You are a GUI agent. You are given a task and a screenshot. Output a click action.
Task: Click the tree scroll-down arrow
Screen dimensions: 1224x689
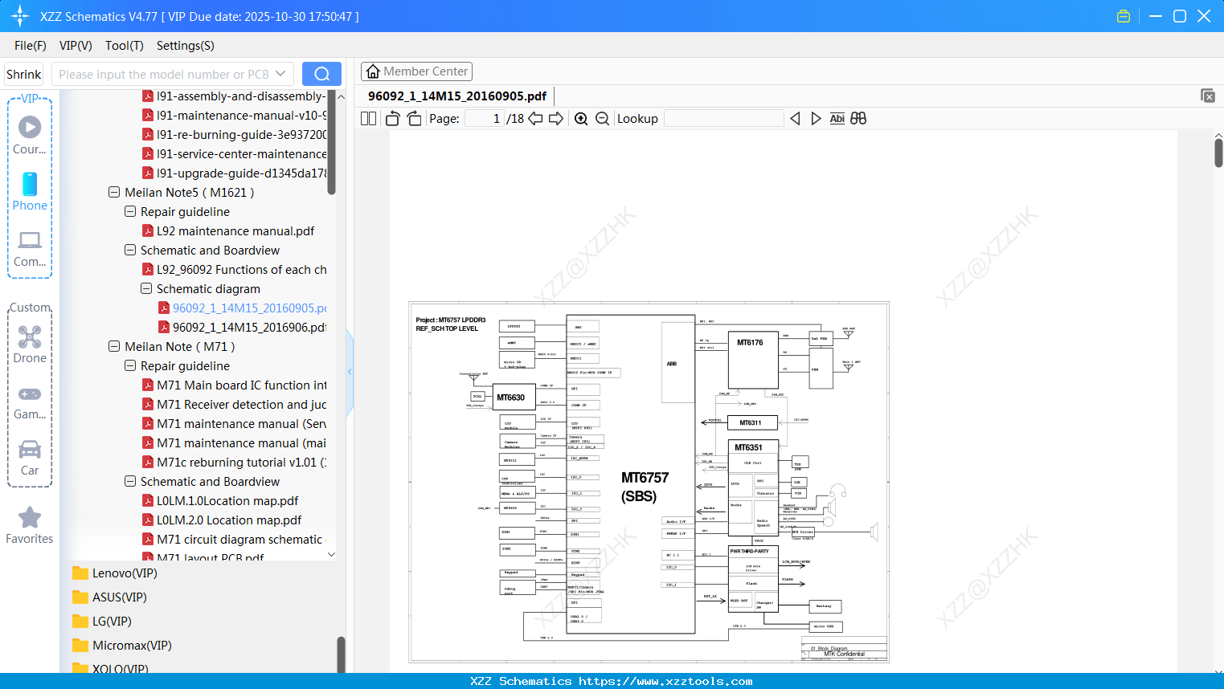point(331,554)
